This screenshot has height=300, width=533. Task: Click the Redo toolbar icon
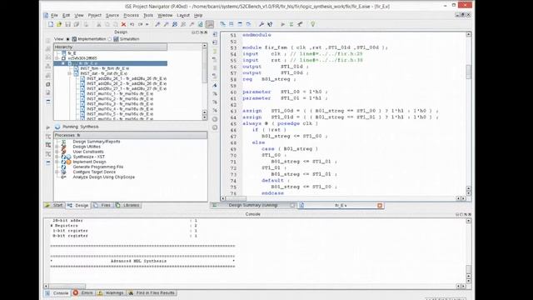click(x=140, y=24)
